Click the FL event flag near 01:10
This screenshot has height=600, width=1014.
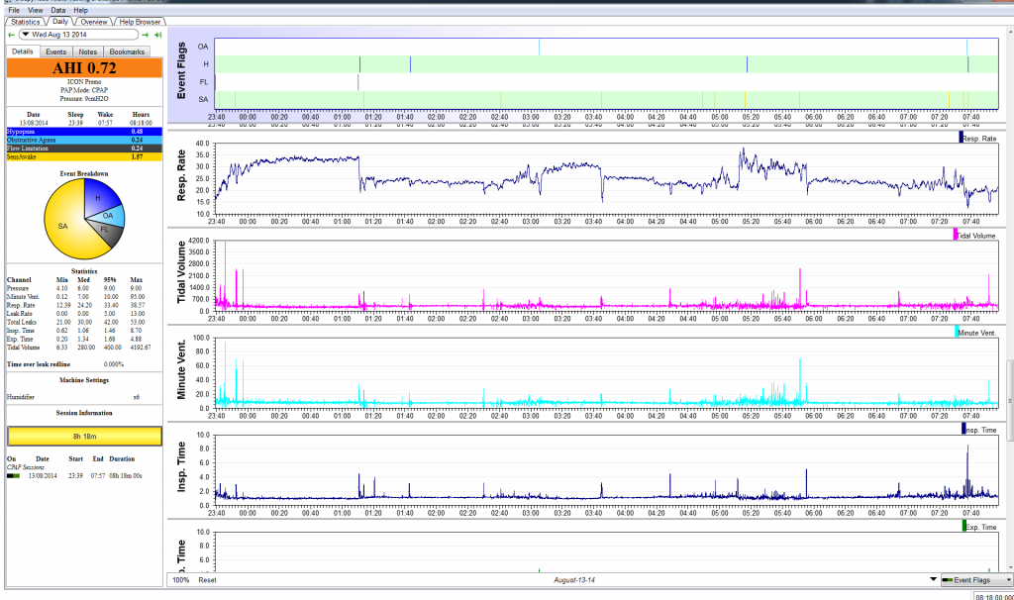click(x=357, y=82)
